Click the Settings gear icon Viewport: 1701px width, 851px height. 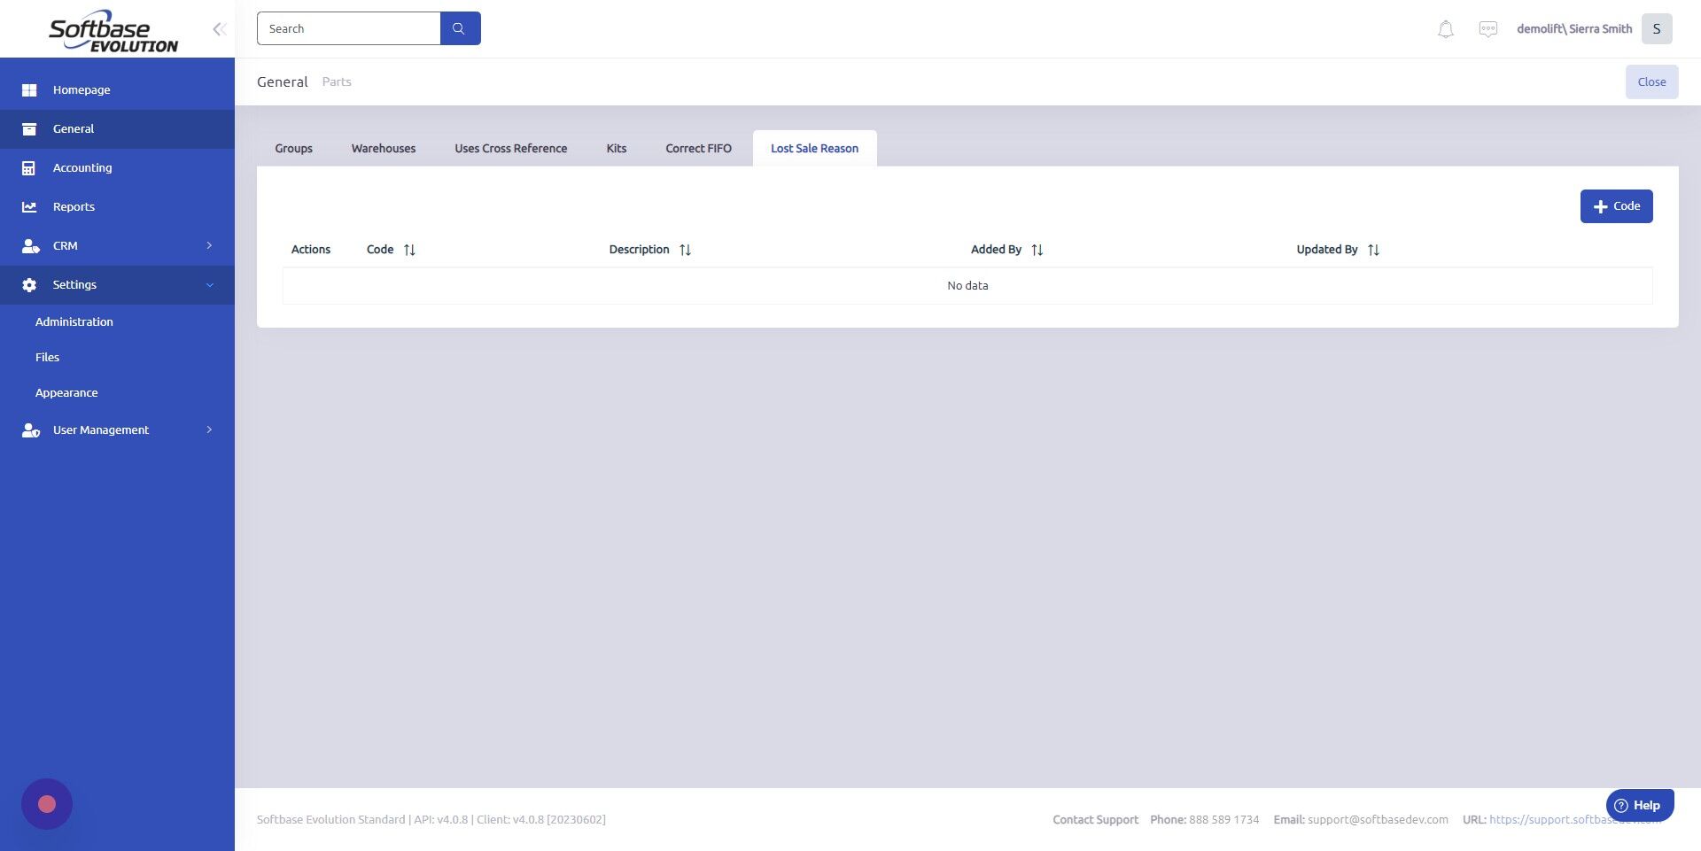point(29,284)
